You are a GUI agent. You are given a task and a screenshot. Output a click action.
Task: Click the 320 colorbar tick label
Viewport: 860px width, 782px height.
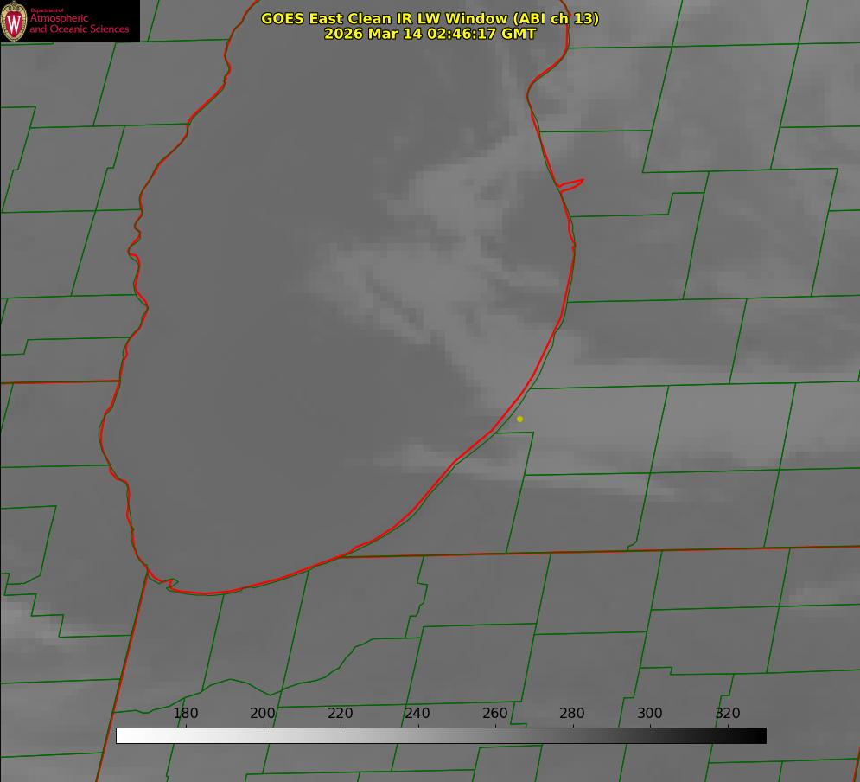[x=728, y=714]
